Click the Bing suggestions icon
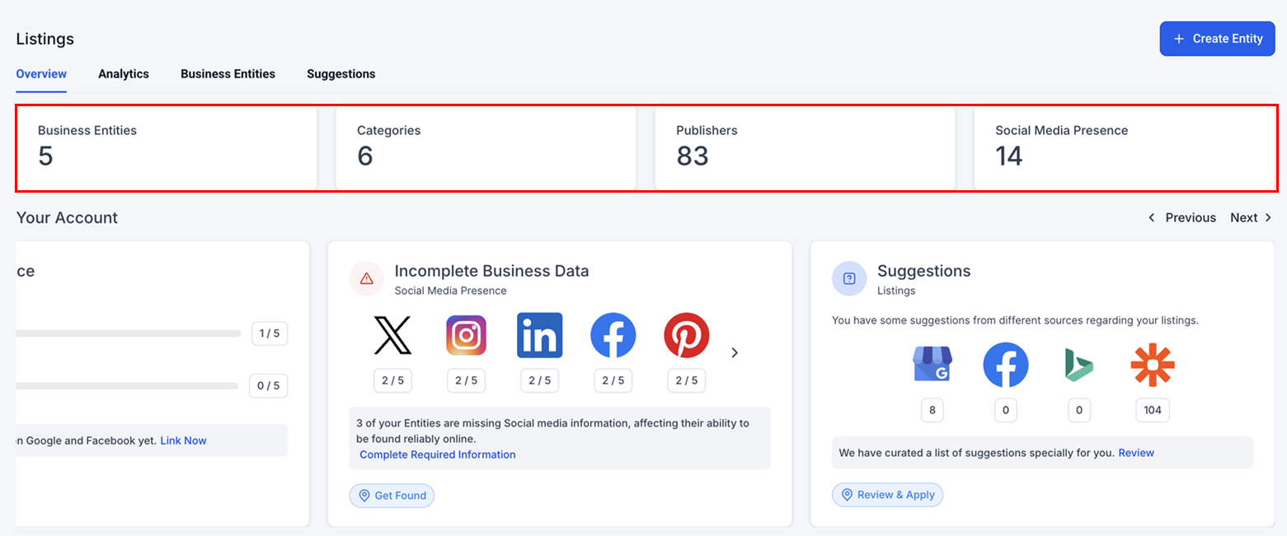Viewport: 1287px width, 536px height. pyautogui.click(x=1078, y=365)
